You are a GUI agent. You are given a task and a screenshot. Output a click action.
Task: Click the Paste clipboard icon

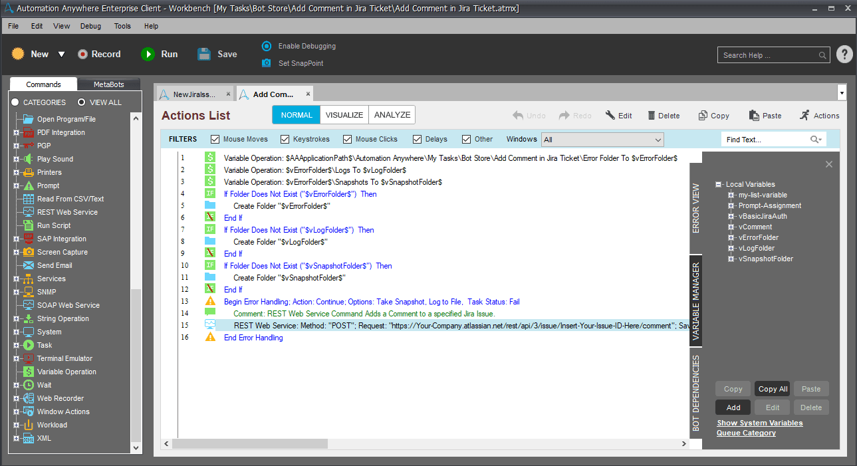point(753,115)
